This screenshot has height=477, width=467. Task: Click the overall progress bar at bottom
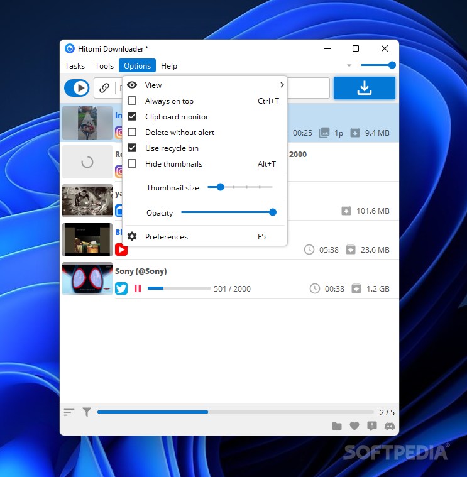(236, 412)
